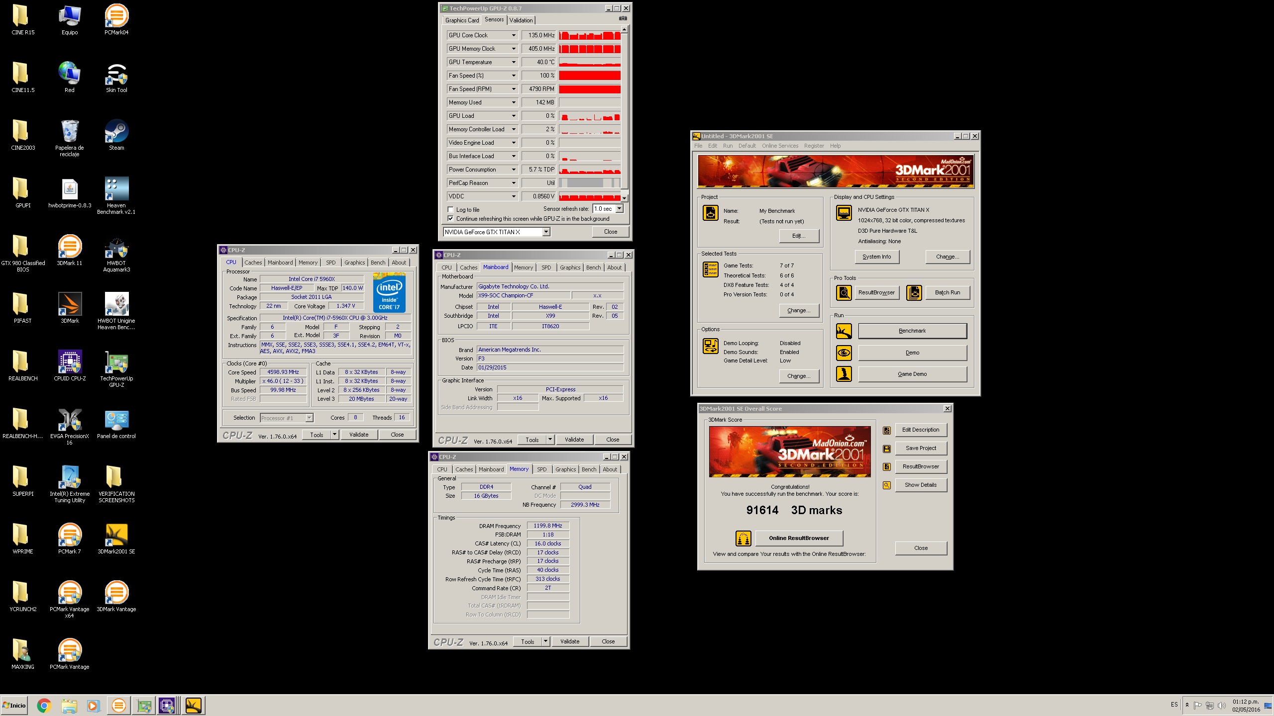Open Online Services menu in 3DMark2001 SE
Screen dimensions: 1274x716
click(780, 146)
